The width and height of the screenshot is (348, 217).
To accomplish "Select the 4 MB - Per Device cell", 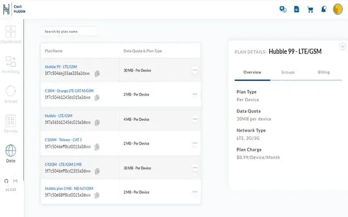I will point(136,119).
